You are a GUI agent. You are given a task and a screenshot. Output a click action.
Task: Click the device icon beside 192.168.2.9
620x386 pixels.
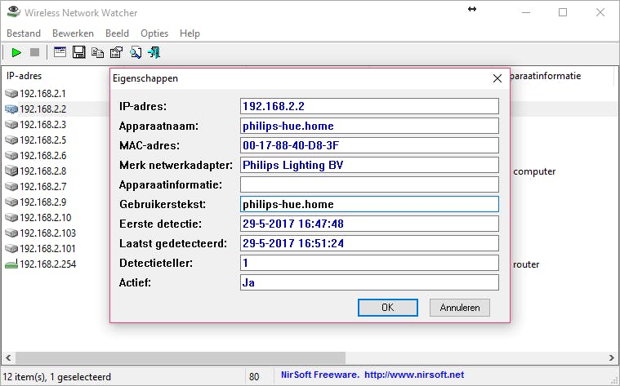11,202
